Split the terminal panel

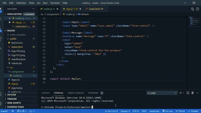coord(188,93)
